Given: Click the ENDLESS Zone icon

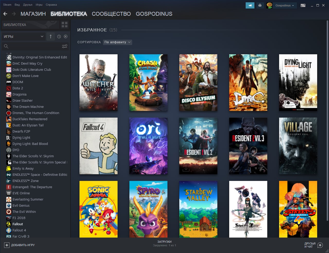Looking at the screenshot, I should point(9,181).
